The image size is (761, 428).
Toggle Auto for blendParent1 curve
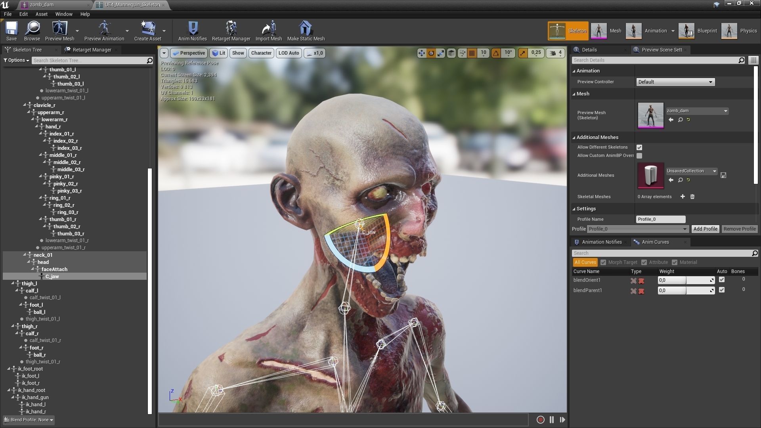pos(722,290)
